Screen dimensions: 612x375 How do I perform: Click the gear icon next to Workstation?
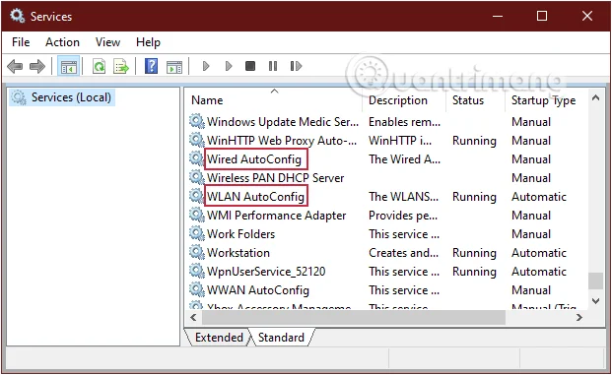pos(197,252)
